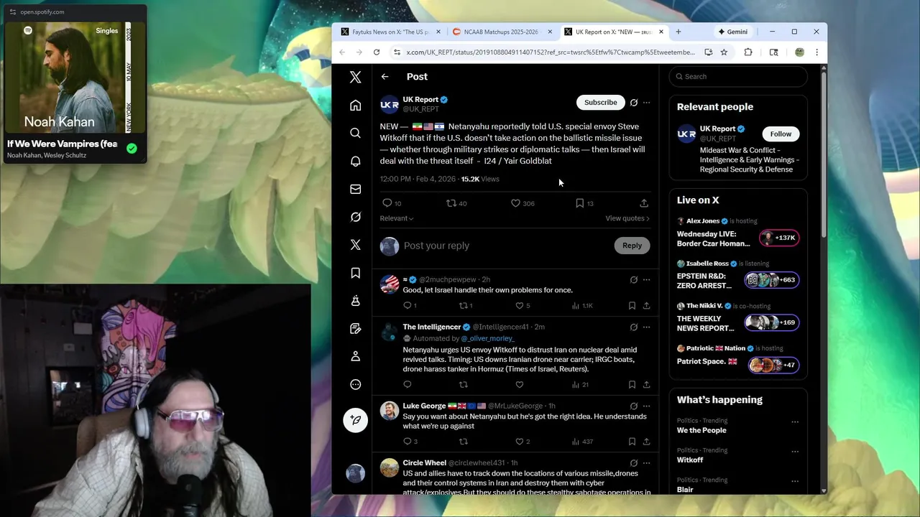
Task: Open X home feed from sidebar
Action: tap(355, 106)
